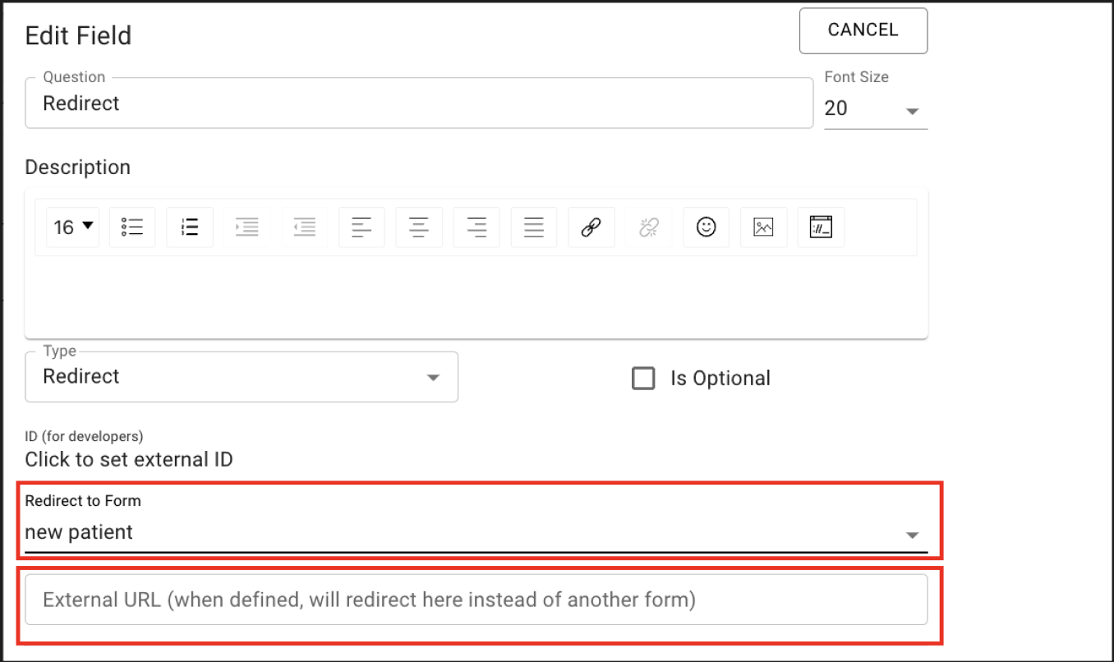Screen dimensions: 1114x662
Task: Open the Redirect to Form dropdown
Action: 476,533
